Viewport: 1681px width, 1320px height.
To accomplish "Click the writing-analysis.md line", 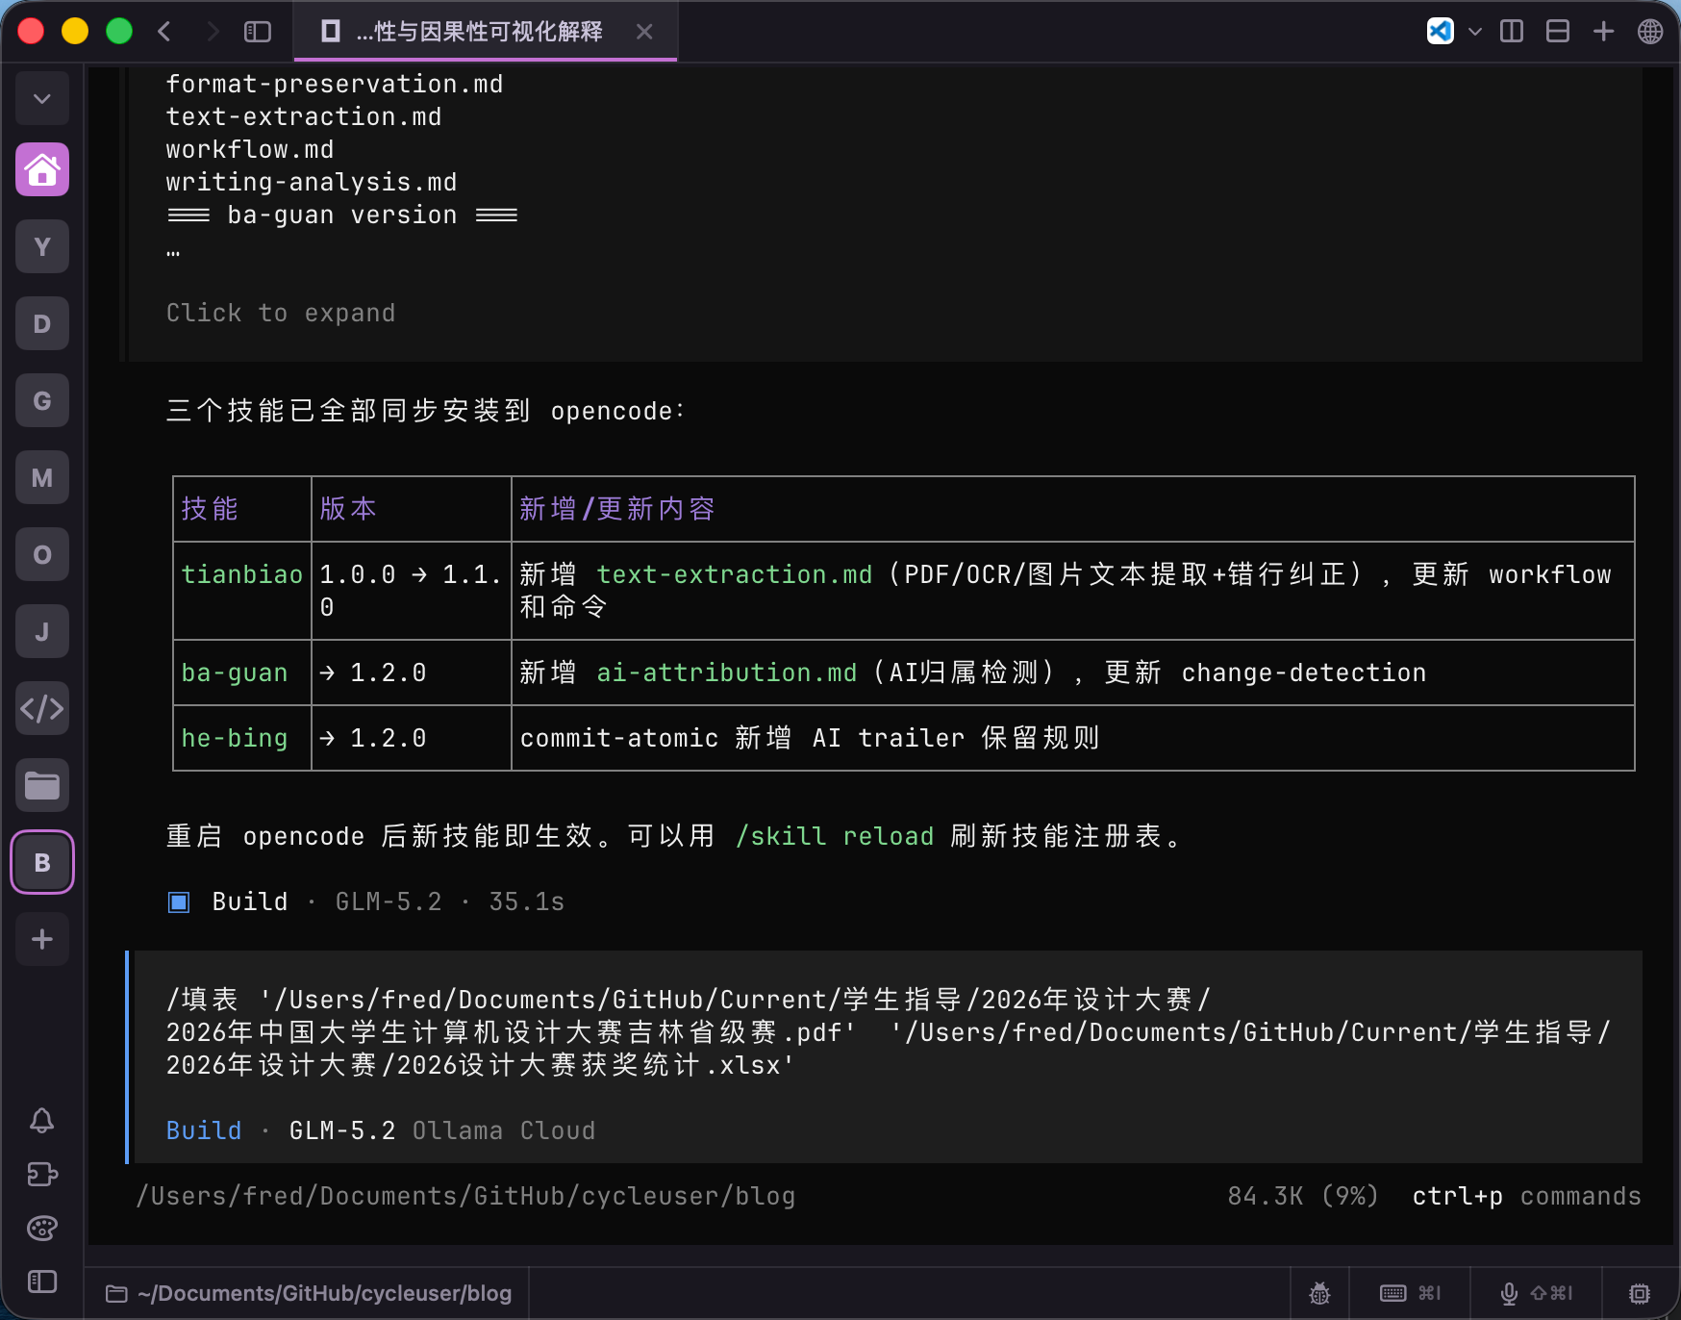I will click(312, 182).
